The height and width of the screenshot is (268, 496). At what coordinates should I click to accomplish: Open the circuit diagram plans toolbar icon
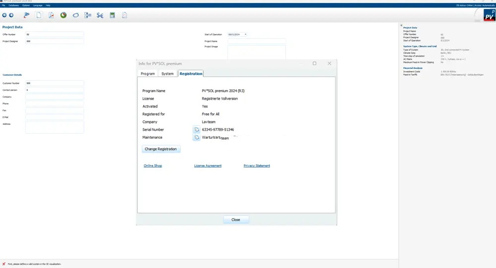[88, 15]
